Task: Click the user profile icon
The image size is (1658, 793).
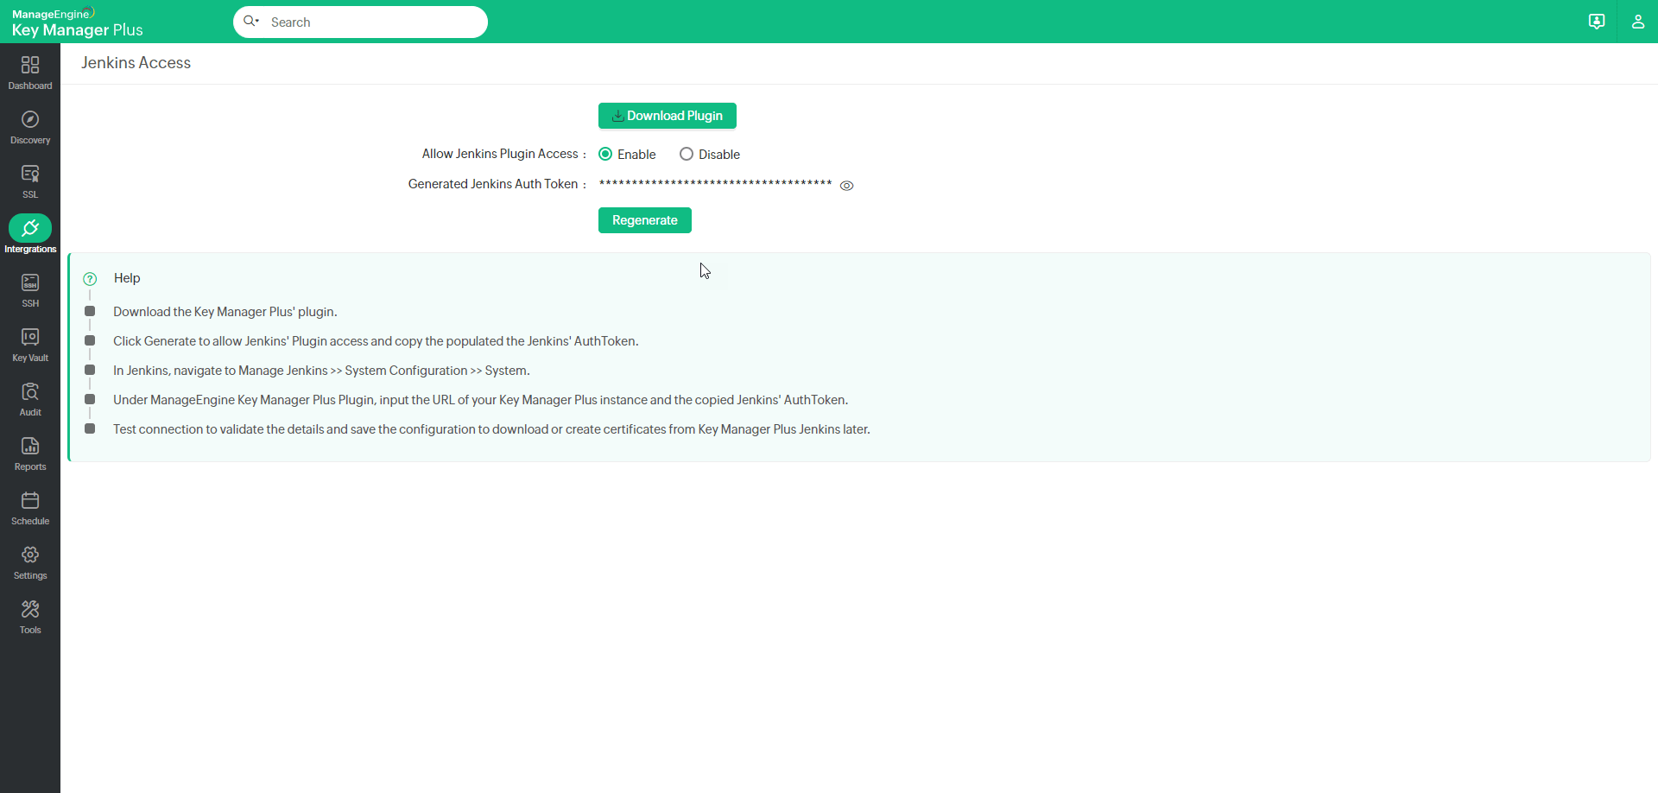Action: pyautogui.click(x=1639, y=22)
